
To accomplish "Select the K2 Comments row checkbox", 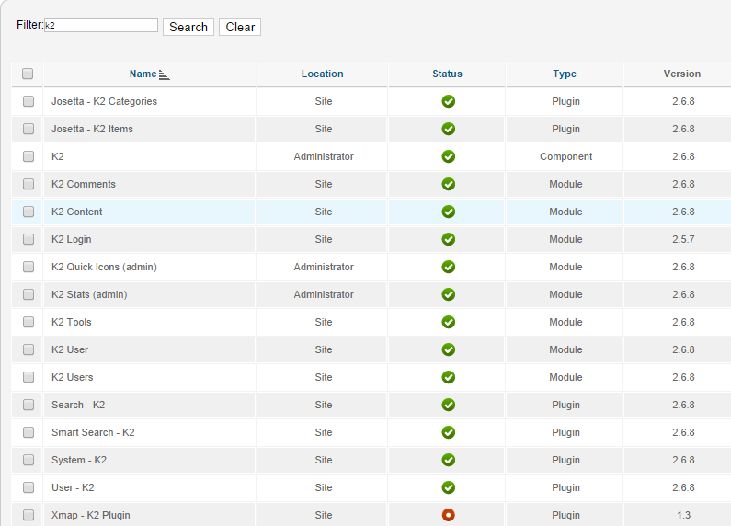I will click(29, 184).
